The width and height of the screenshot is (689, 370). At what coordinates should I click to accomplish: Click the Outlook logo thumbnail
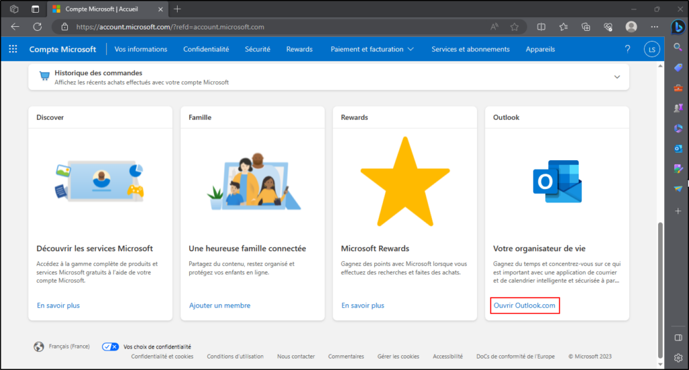click(x=557, y=182)
